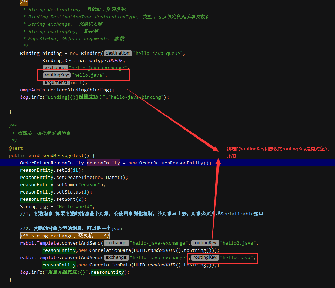This screenshot has height=288, width=335.
Task: Click the "Binding[{}]创建成功：" log message string
Action: coord(75,97)
